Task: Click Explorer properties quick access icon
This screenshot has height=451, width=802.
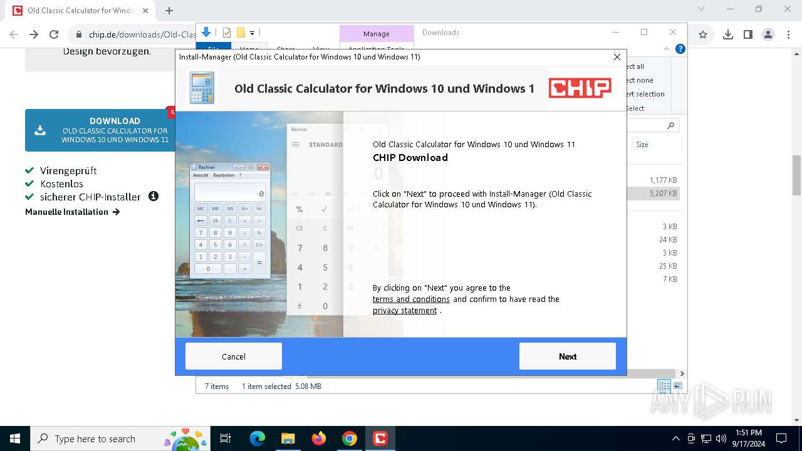Action: point(227,33)
